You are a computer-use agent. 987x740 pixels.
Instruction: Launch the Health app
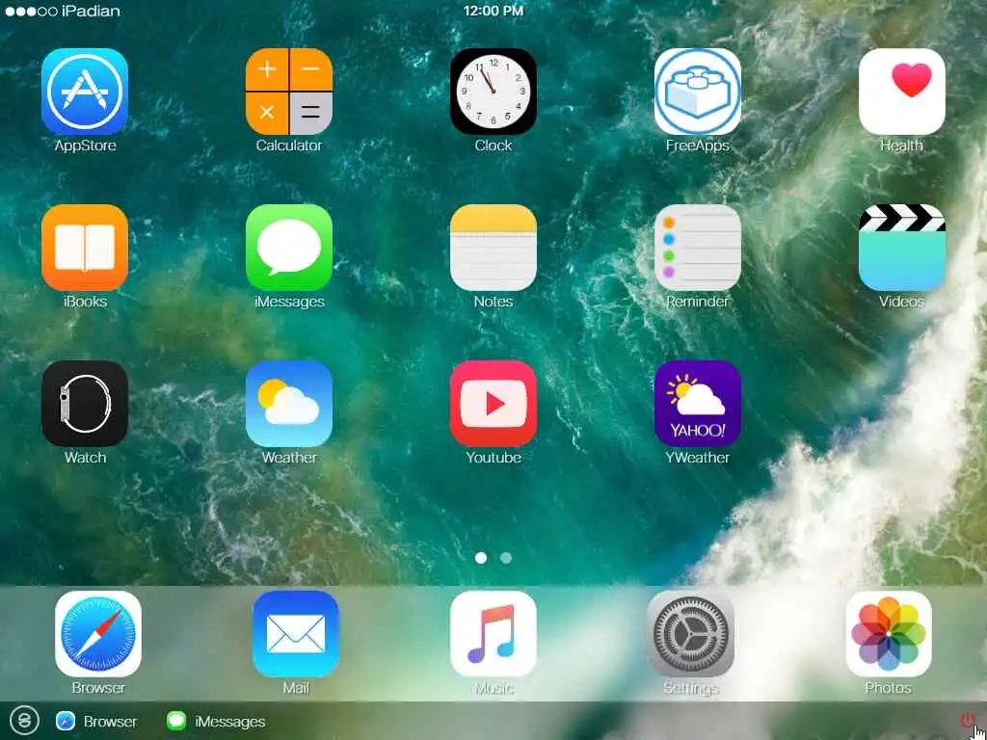(x=902, y=92)
